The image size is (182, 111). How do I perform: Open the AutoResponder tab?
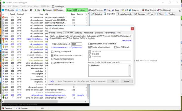(x=125, y=14)
